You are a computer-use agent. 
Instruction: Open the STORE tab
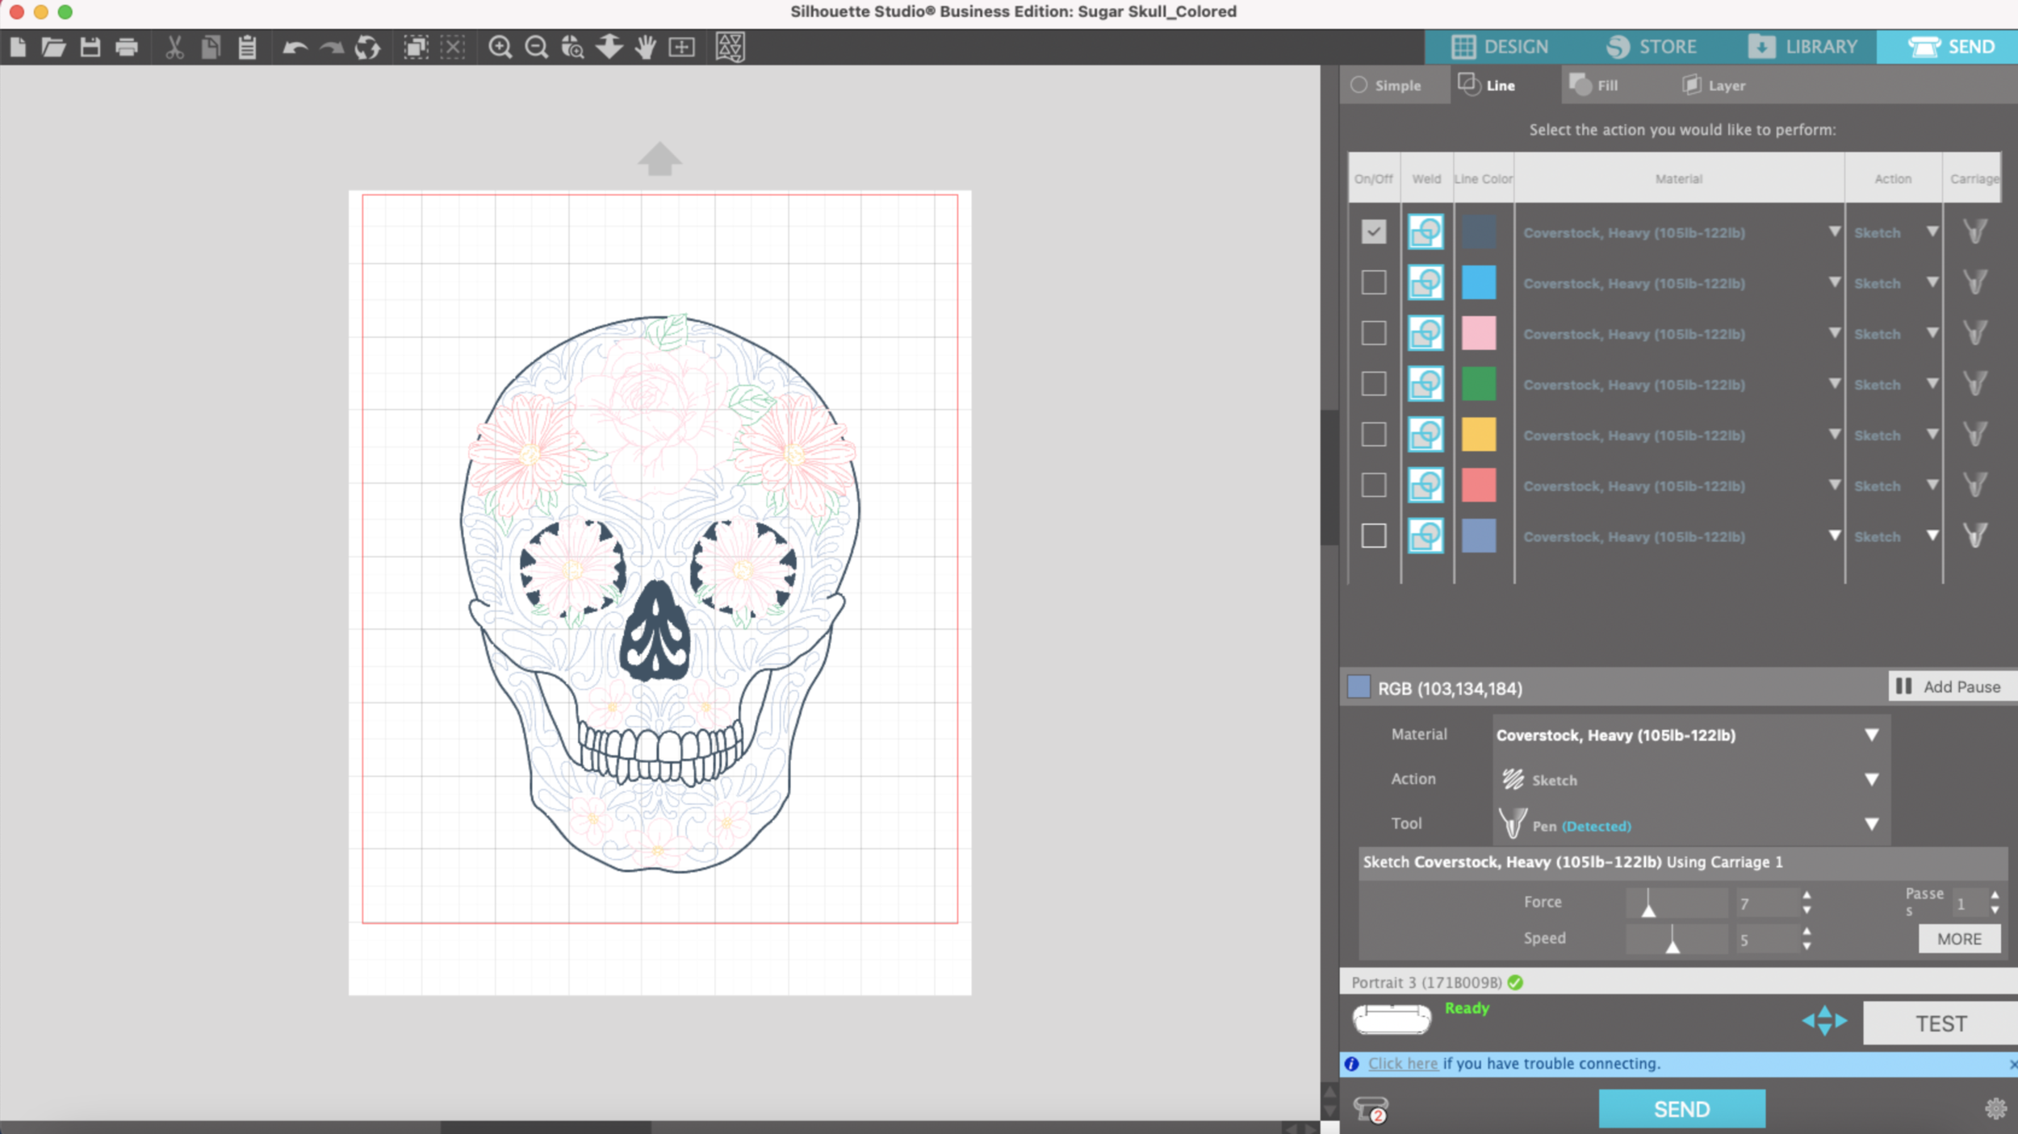(1652, 47)
